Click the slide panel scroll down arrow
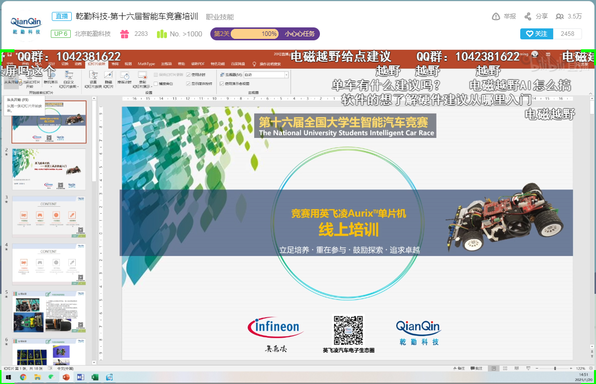The height and width of the screenshot is (384, 596). [x=94, y=363]
